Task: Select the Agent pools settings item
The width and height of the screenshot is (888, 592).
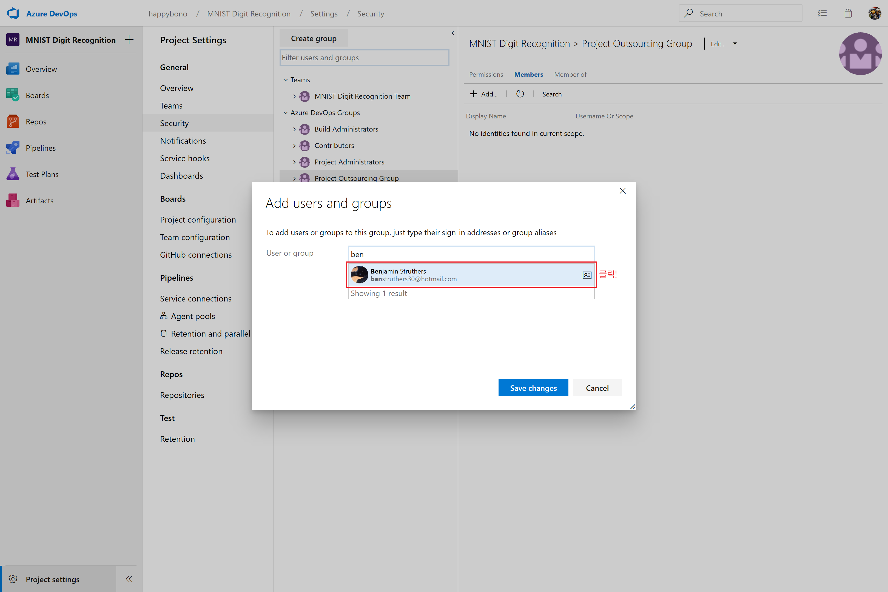Action: coord(193,316)
